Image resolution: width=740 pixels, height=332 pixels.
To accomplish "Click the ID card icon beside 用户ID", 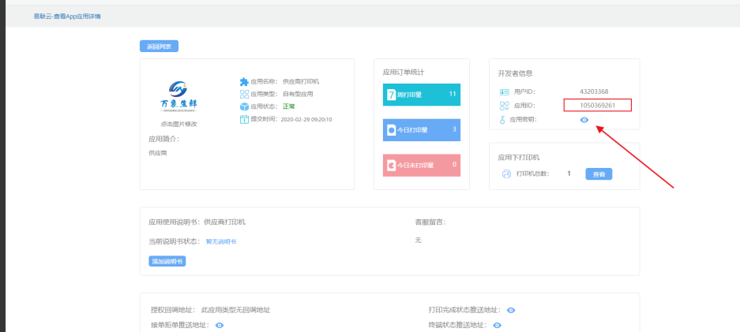I will click(x=504, y=91).
